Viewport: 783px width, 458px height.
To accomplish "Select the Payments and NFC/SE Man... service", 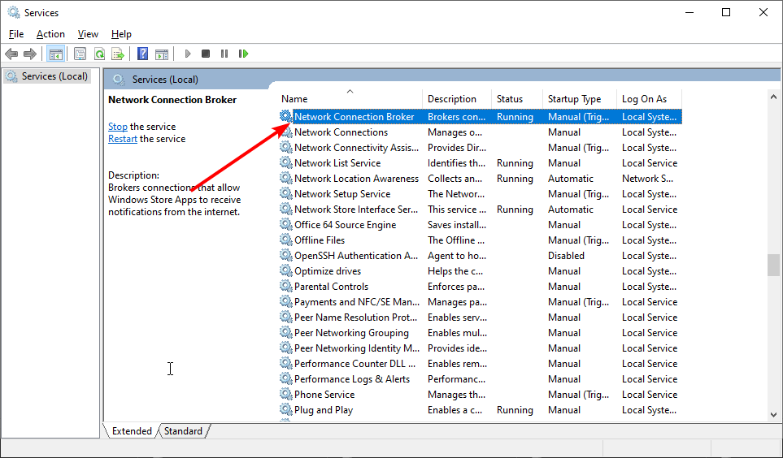I will point(357,302).
